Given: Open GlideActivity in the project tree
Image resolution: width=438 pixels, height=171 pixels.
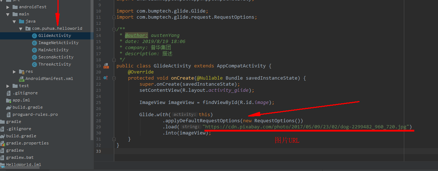Looking at the screenshot, I should coord(55,35).
